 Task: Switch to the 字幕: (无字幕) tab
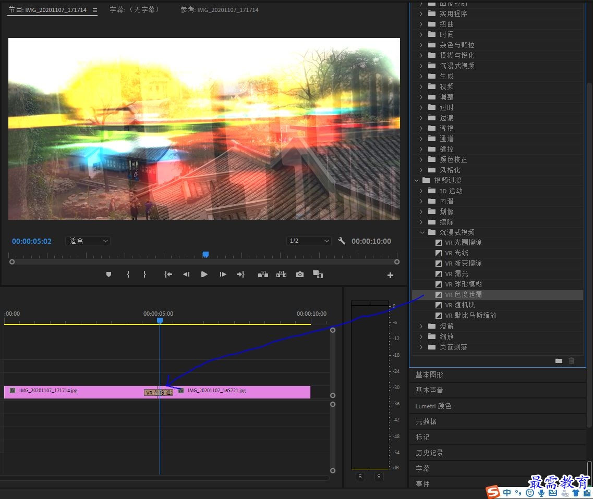(x=134, y=10)
